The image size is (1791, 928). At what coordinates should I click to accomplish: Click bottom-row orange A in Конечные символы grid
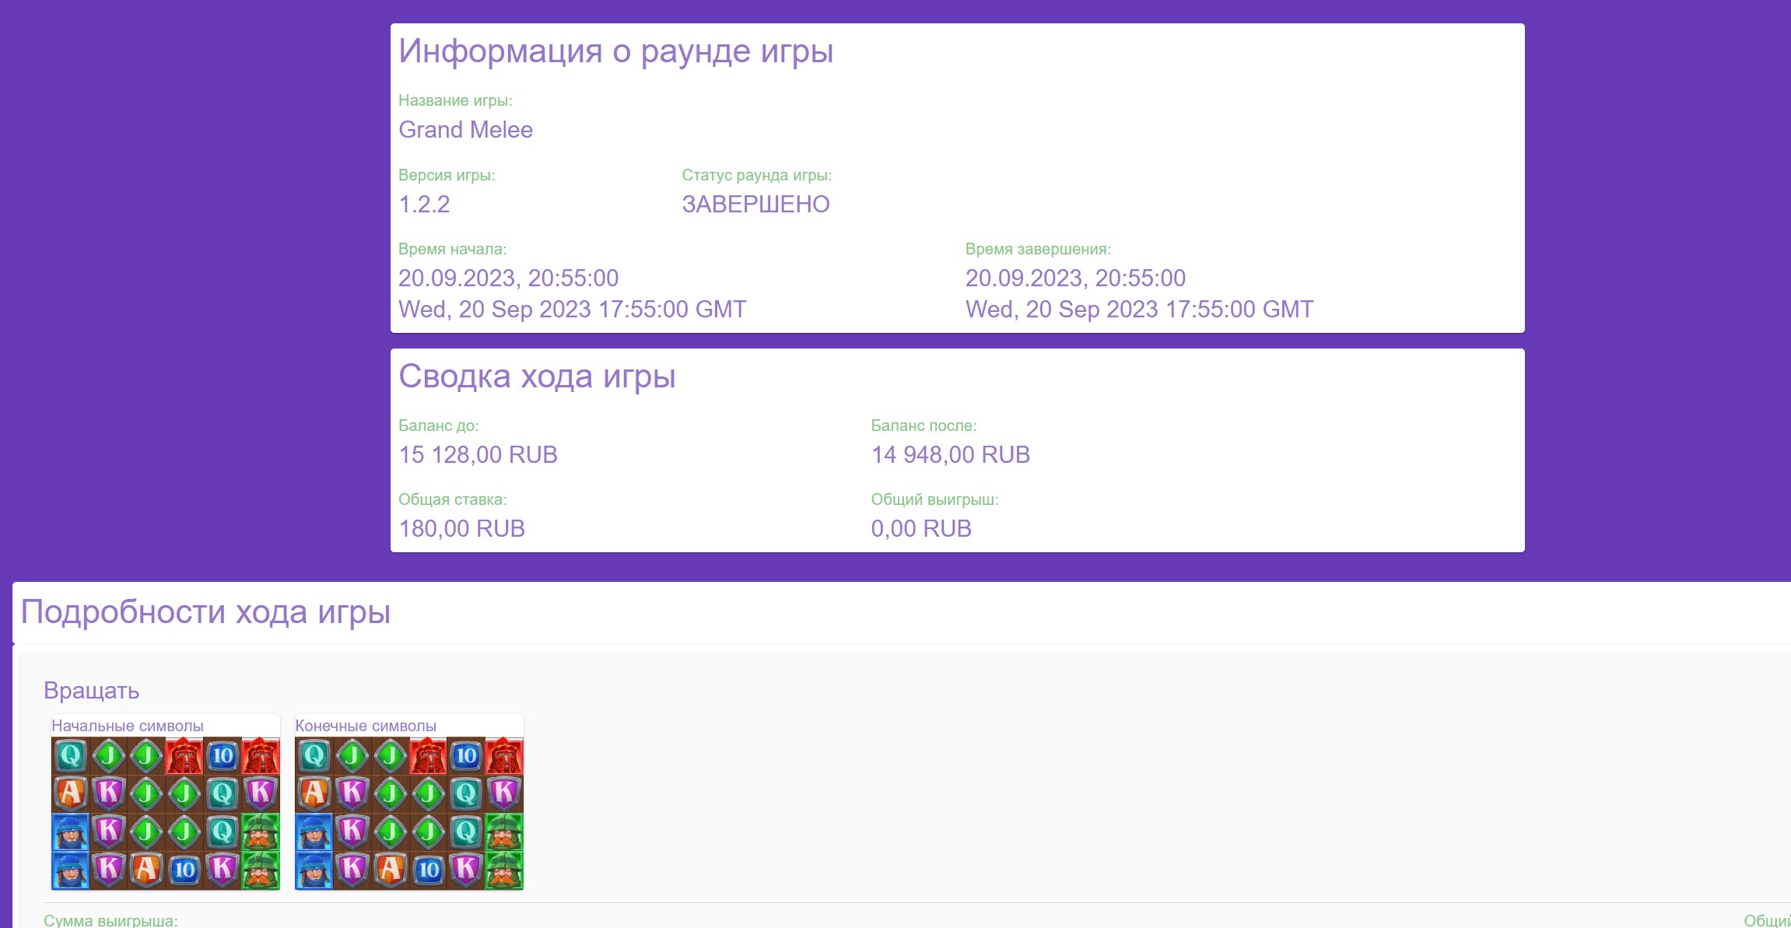pyautogui.click(x=390, y=870)
